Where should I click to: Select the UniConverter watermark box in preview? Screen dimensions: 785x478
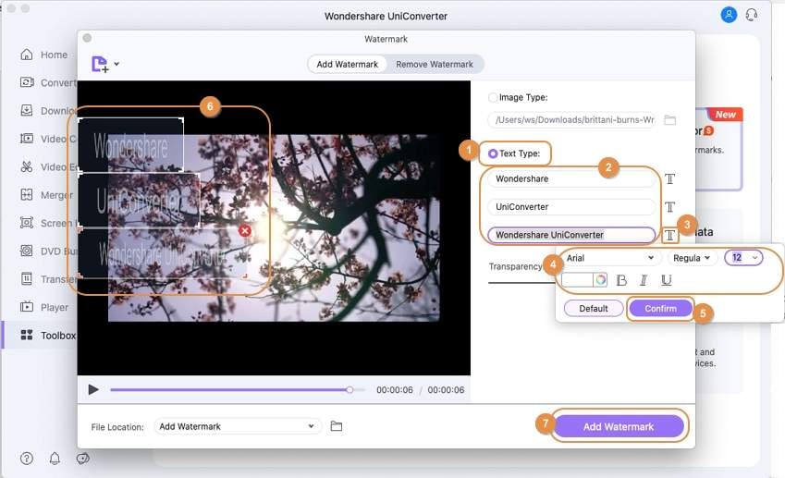(140, 201)
